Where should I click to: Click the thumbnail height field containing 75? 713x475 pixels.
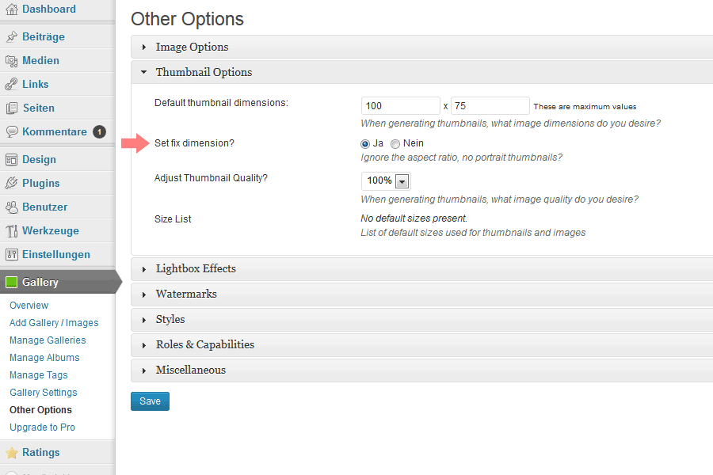[490, 106]
